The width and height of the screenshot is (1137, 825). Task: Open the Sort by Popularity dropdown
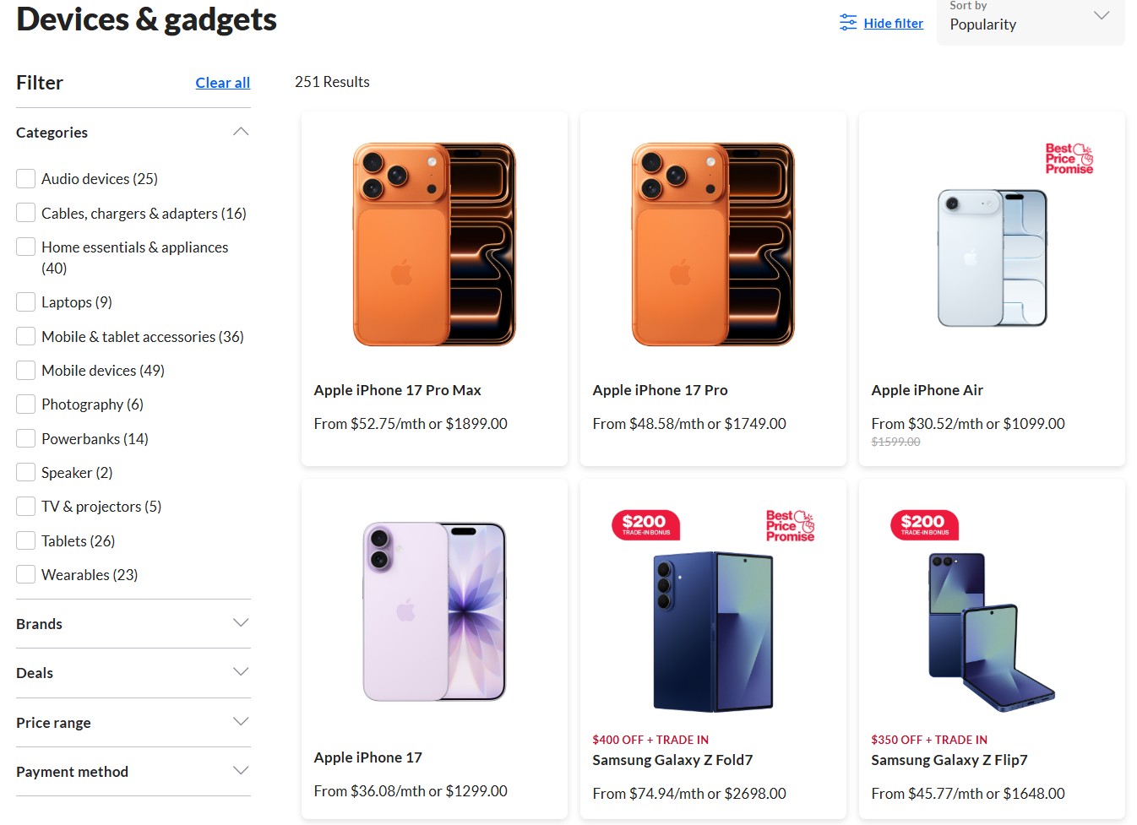coord(1030,20)
